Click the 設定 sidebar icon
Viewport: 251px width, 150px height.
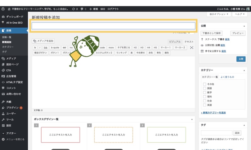click(x=3, y=125)
